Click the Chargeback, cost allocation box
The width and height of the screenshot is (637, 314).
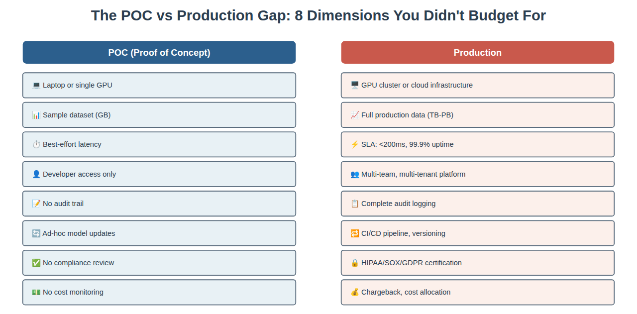tap(478, 292)
